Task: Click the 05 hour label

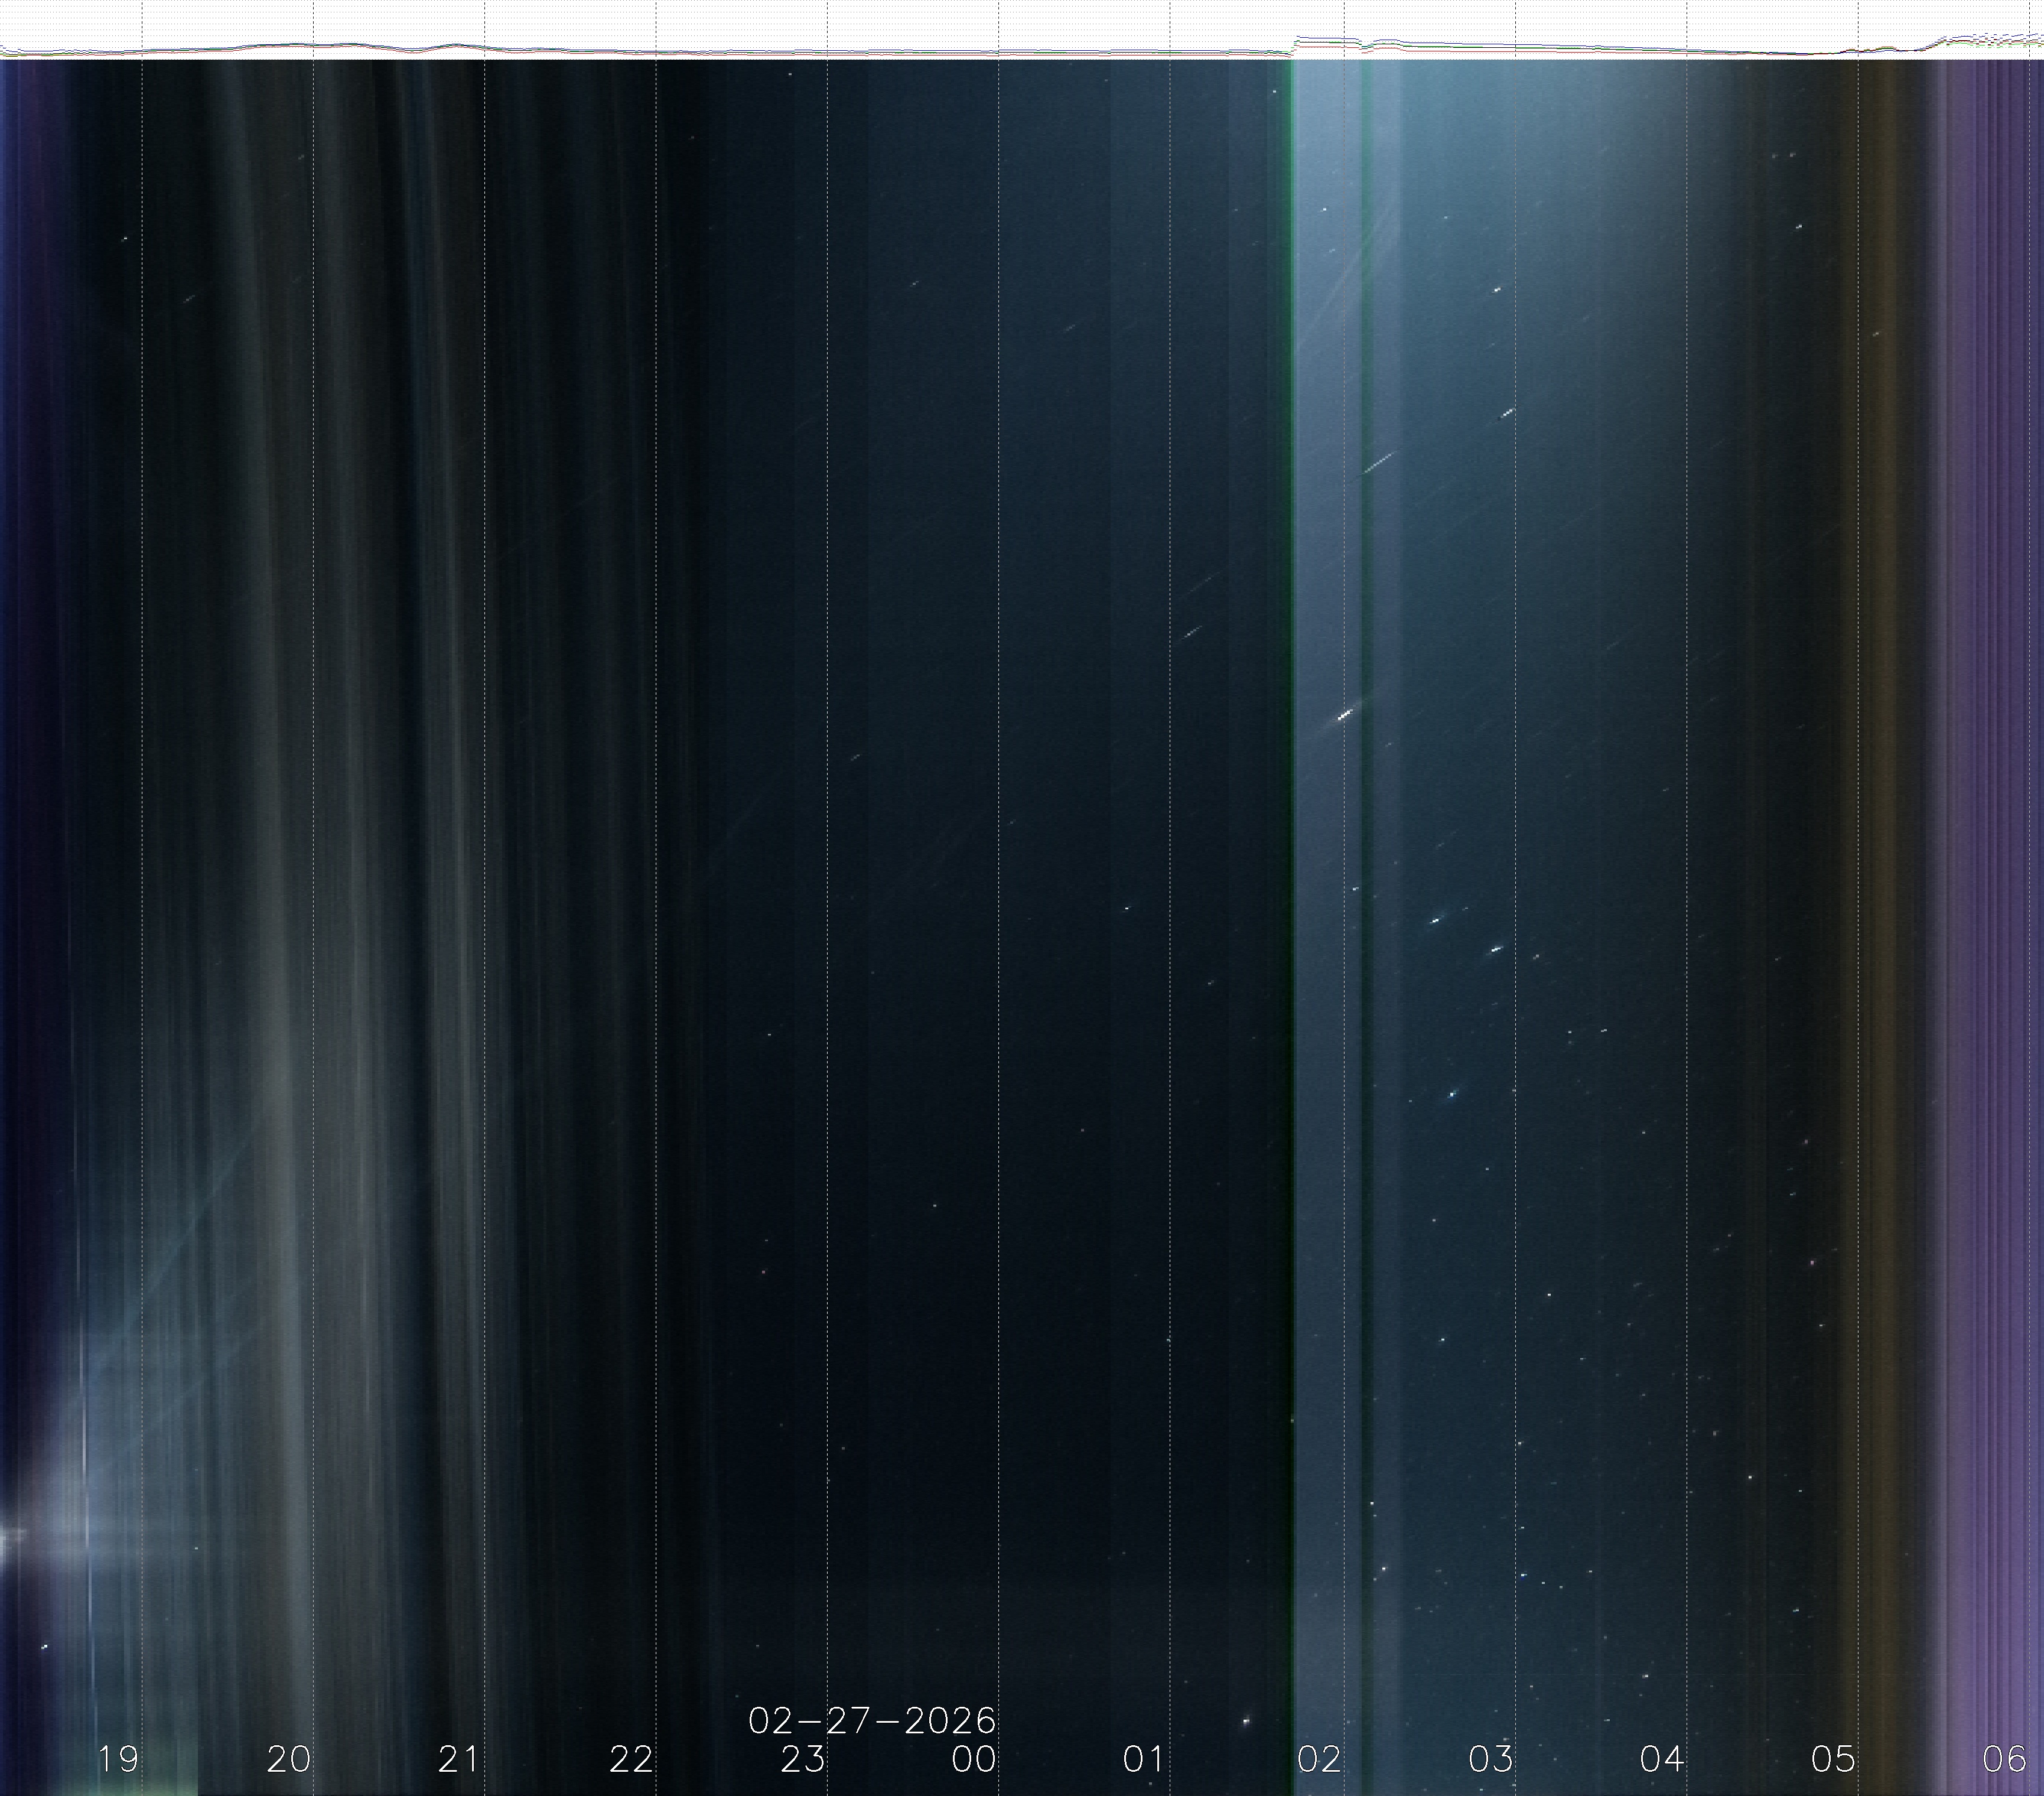Action: pyautogui.click(x=1833, y=1759)
